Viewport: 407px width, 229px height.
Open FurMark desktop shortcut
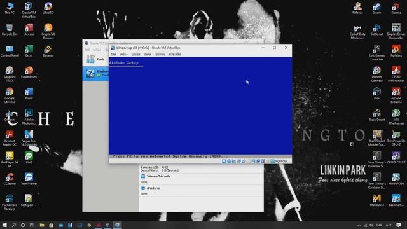(x=396, y=51)
